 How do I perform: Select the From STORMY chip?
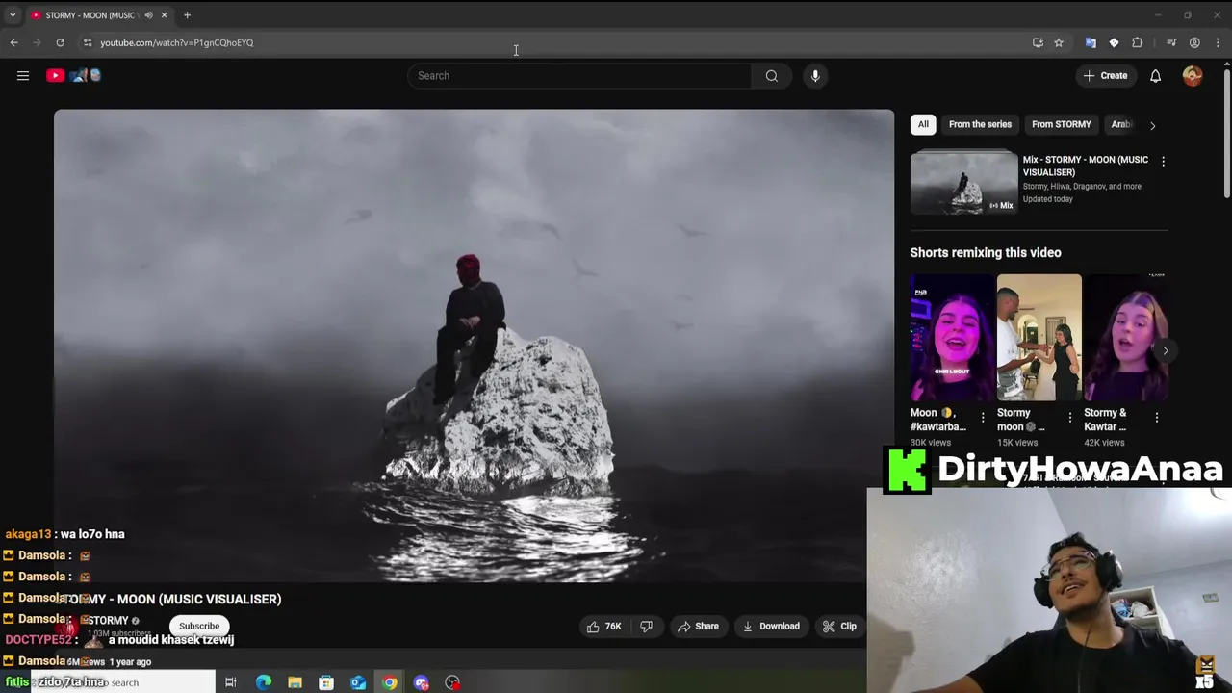1061,124
